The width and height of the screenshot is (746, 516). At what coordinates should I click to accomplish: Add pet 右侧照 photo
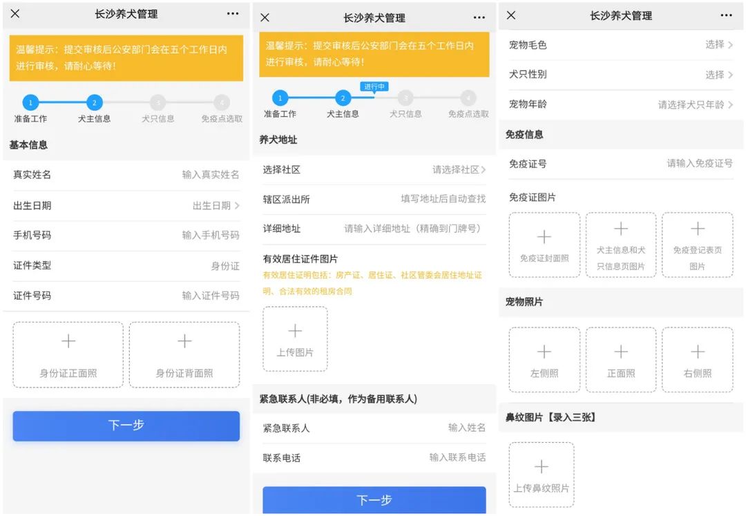[x=698, y=359]
